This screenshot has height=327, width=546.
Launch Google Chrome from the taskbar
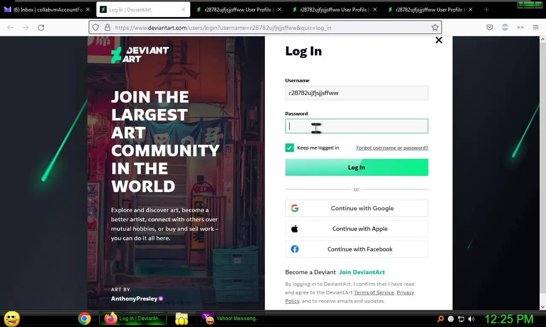[x=84, y=318]
